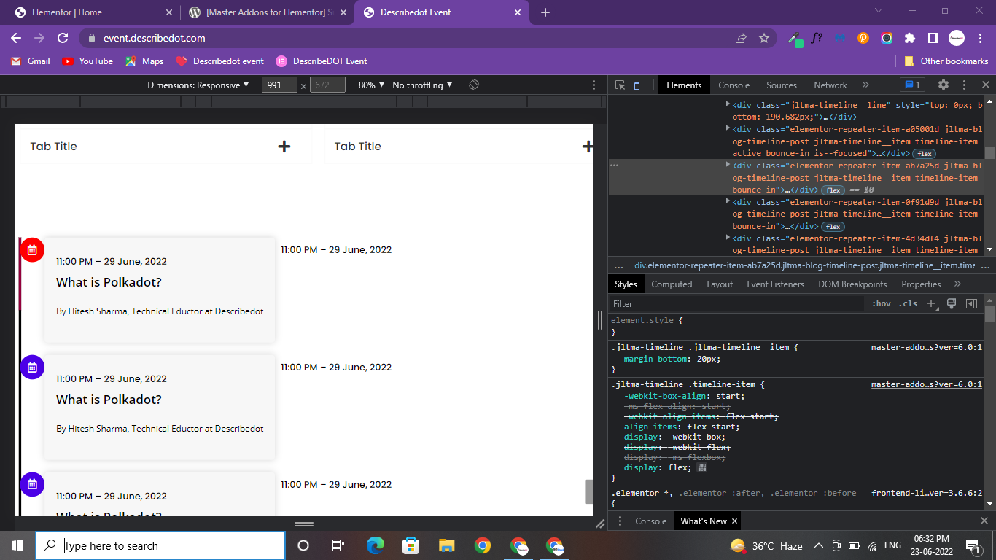Image resolution: width=996 pixels, height=560 pixels.
Task: Click the WhatFont f? extension icon
Action: 817,38
